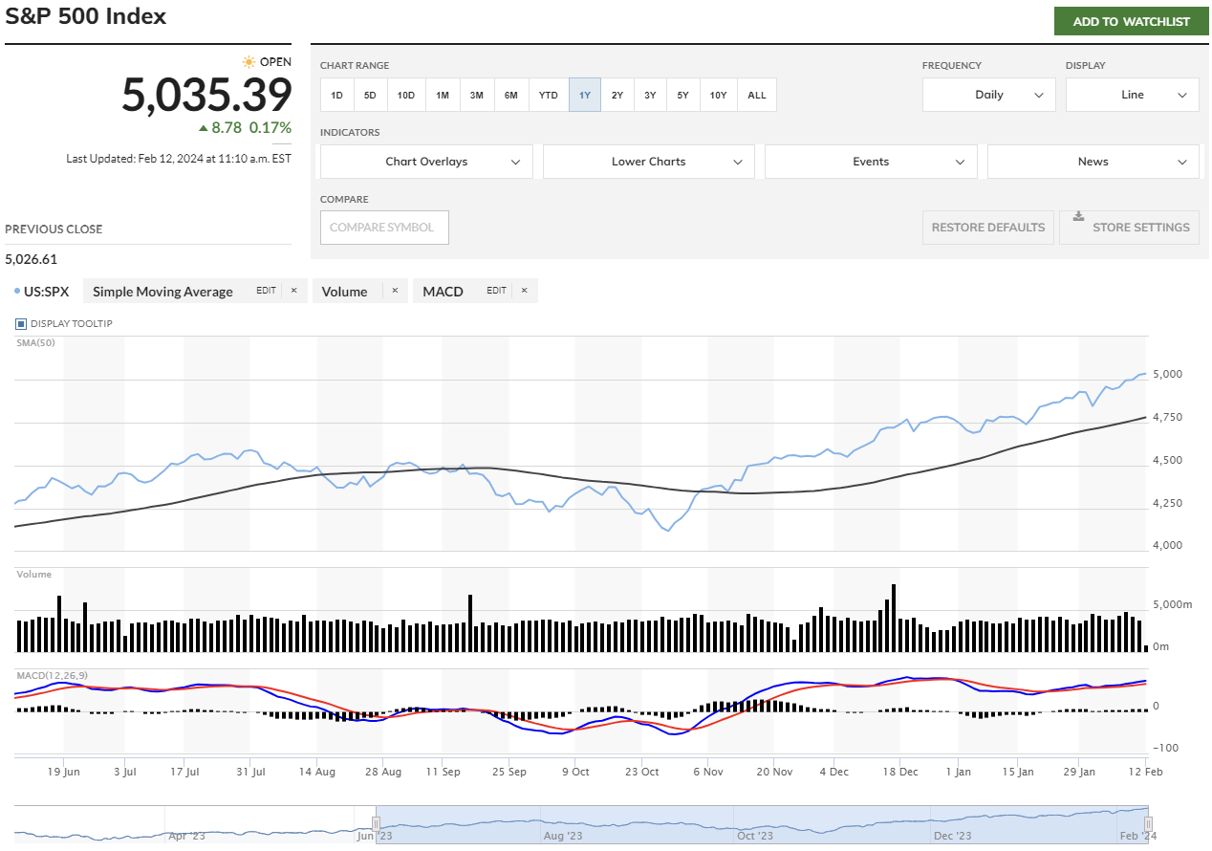Switch chart range to YTD

click(548, 96)
